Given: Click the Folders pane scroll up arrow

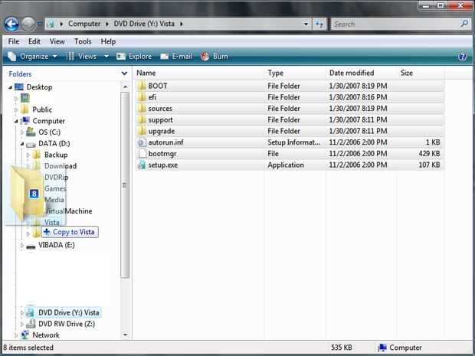Looking at the screenshot, I should pos(125,87).
